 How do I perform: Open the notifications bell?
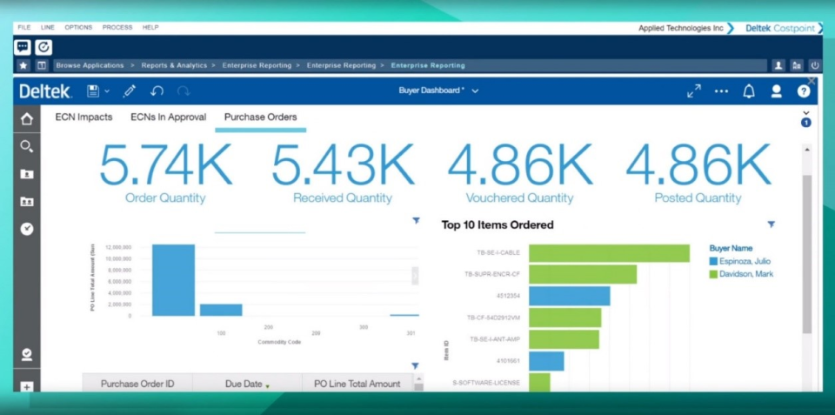[749, 91]
